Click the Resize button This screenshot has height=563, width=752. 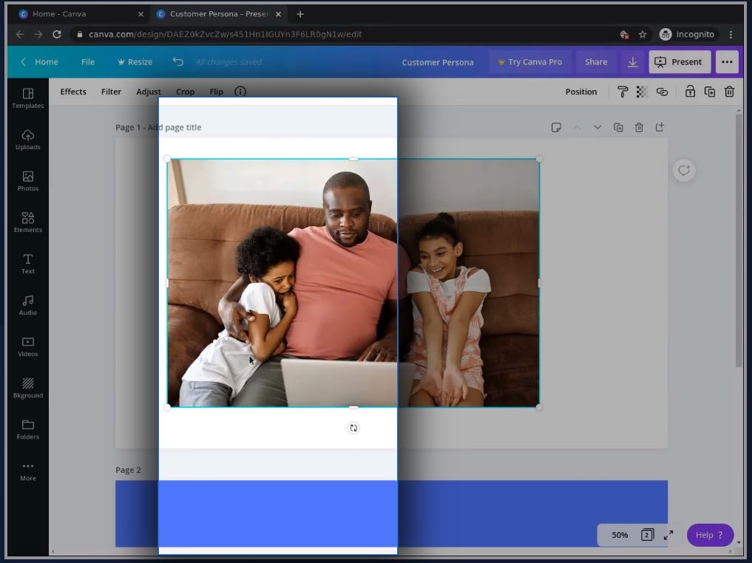(x=135, y=62)
